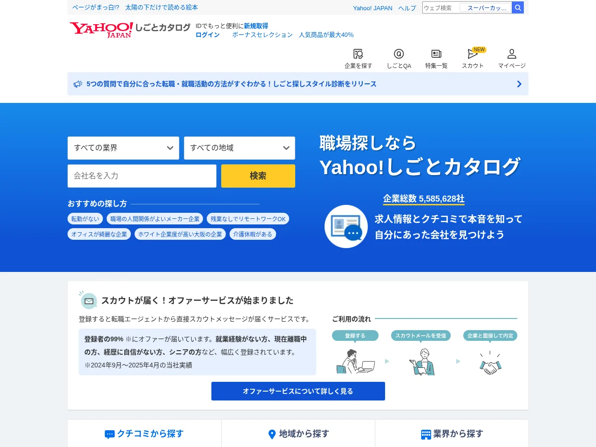Click the ログイン link

[x=208, y=35]
